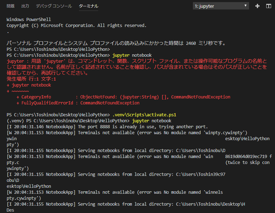
Task: Select the デバッグ コンソール tab
Action: click(x=54, y=6)
